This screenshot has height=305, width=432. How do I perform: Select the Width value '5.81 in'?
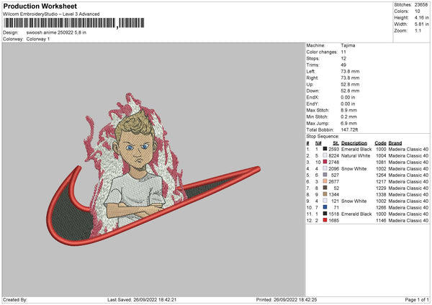coord(421,24)
